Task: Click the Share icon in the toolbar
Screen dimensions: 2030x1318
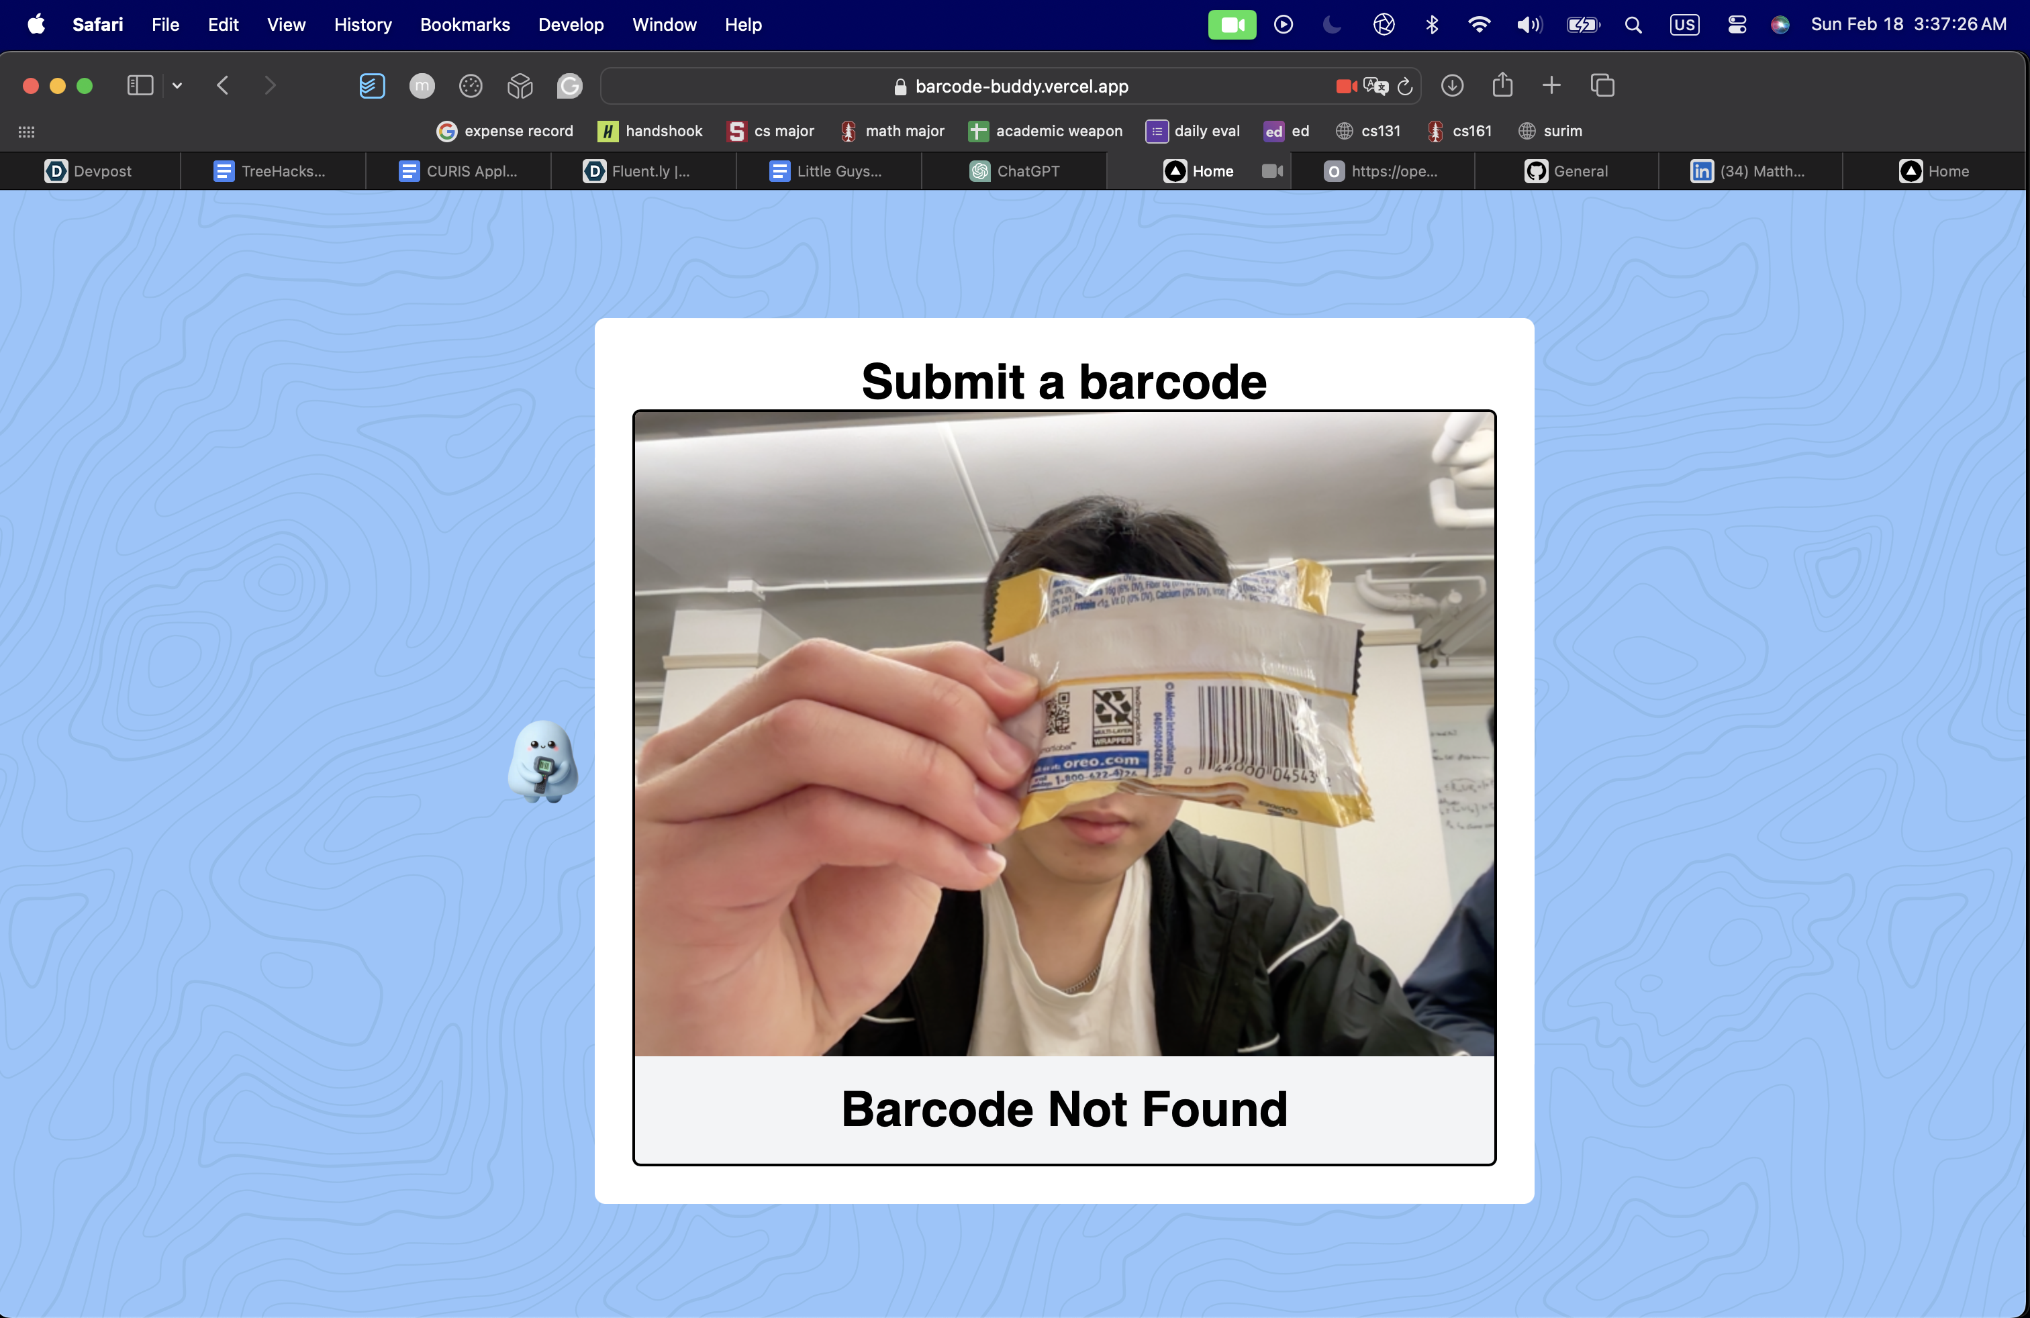Action: tap(1502, 85)
